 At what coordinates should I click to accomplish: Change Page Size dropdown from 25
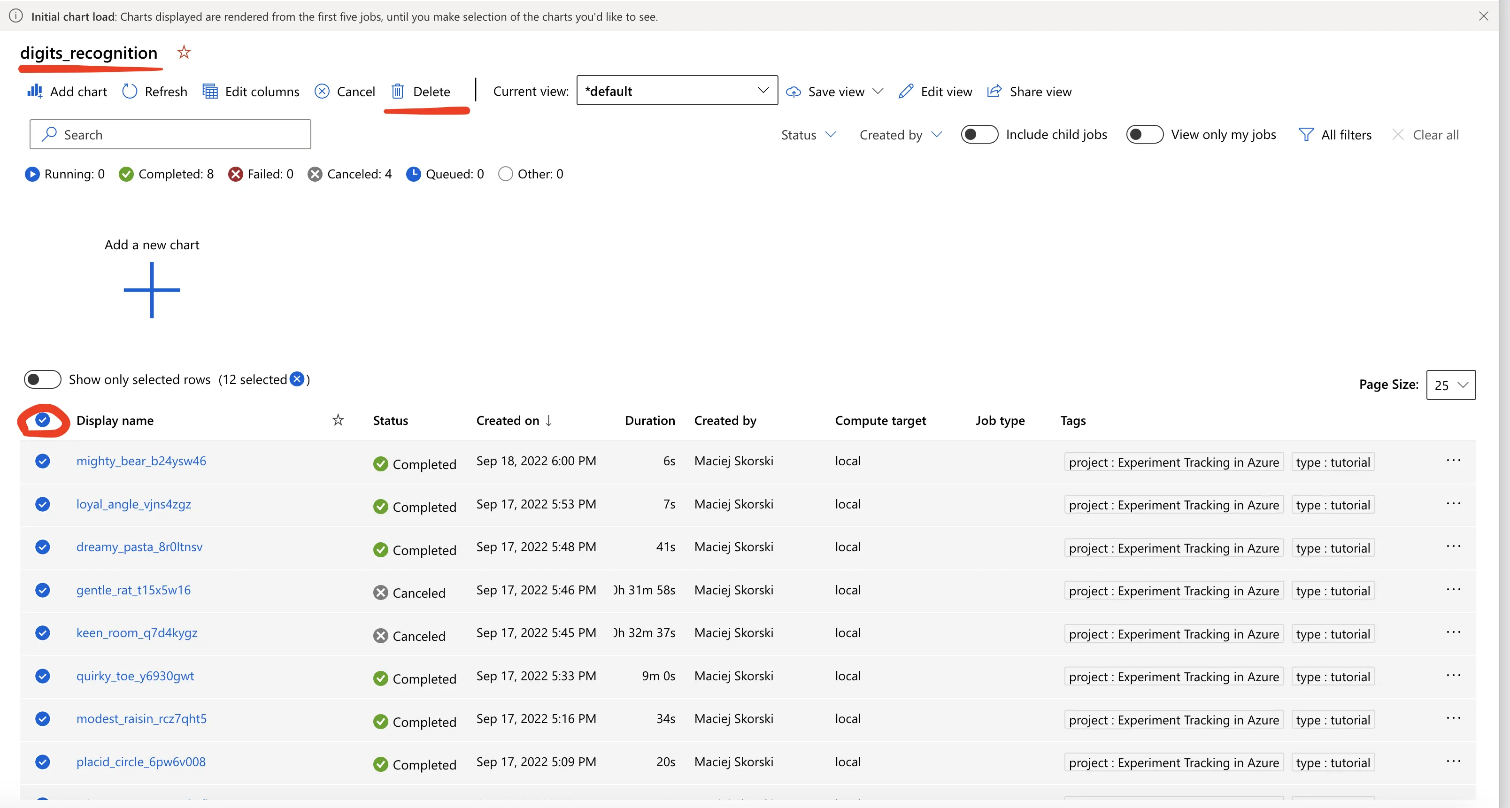pyautogui.click(x=1450, y=385)
